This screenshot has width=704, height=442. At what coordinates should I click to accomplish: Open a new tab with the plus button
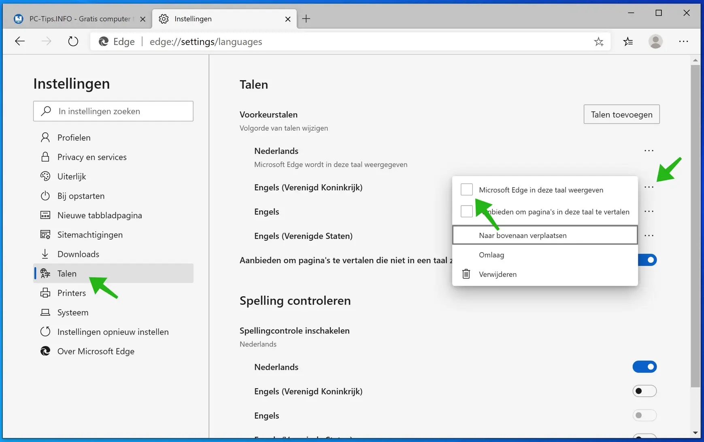[306, 19]
